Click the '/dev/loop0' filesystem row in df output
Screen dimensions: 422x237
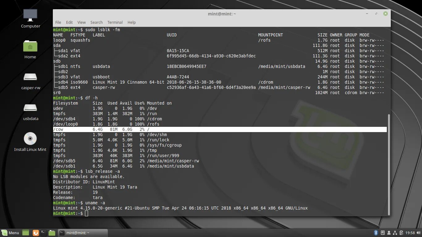tap(106, 124)
